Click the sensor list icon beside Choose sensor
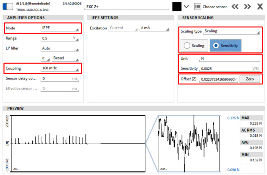 [197, 6]
